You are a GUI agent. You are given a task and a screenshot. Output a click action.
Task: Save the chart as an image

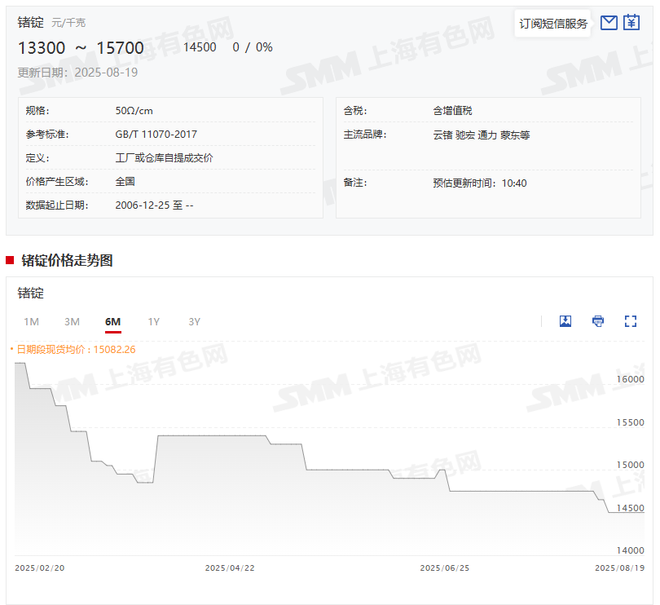pos(565,321)
